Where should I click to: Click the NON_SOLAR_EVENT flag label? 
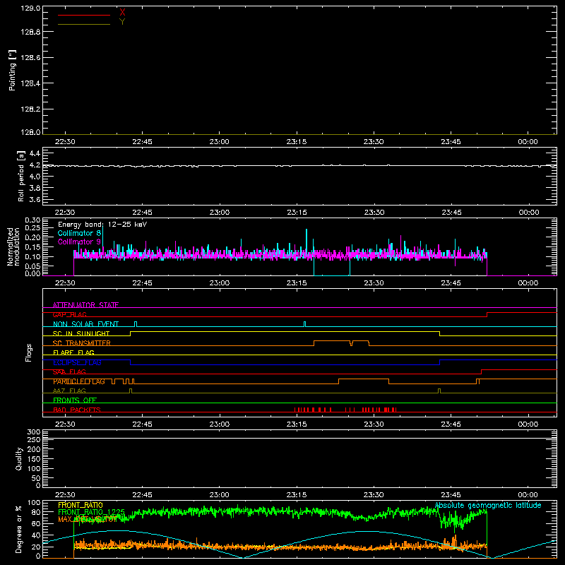pyautogui.click(x=85, y=324)
